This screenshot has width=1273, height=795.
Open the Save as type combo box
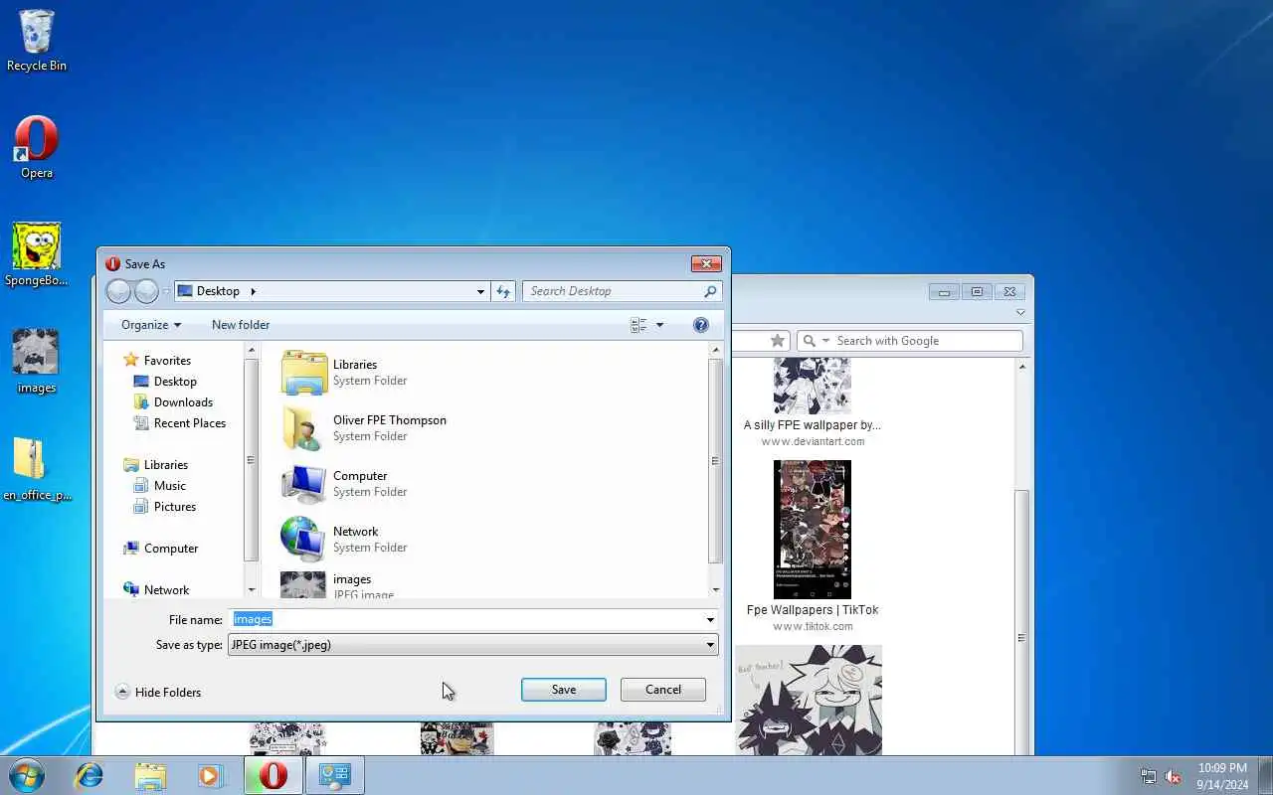pos(473,645)
